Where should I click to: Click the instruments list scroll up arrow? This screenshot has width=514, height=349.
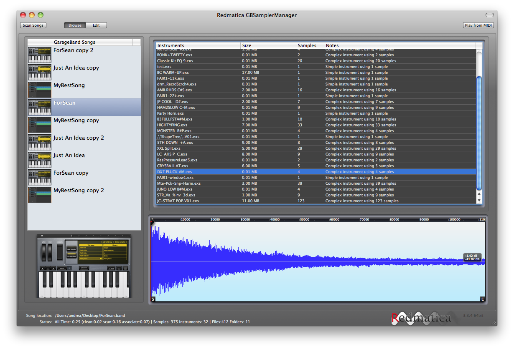(479, 194)
